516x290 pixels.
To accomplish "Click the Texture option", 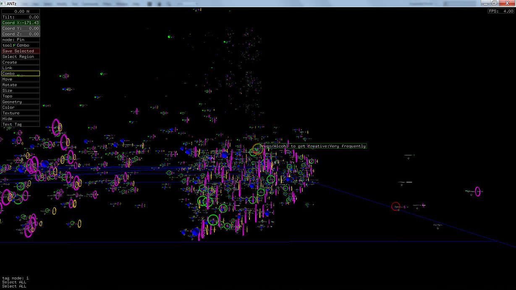I will coord(21,113).
